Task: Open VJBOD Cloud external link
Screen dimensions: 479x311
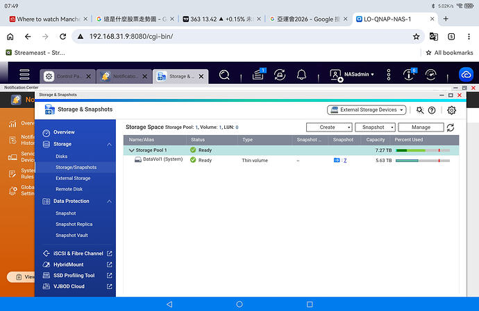Action: tap(110, 286)
